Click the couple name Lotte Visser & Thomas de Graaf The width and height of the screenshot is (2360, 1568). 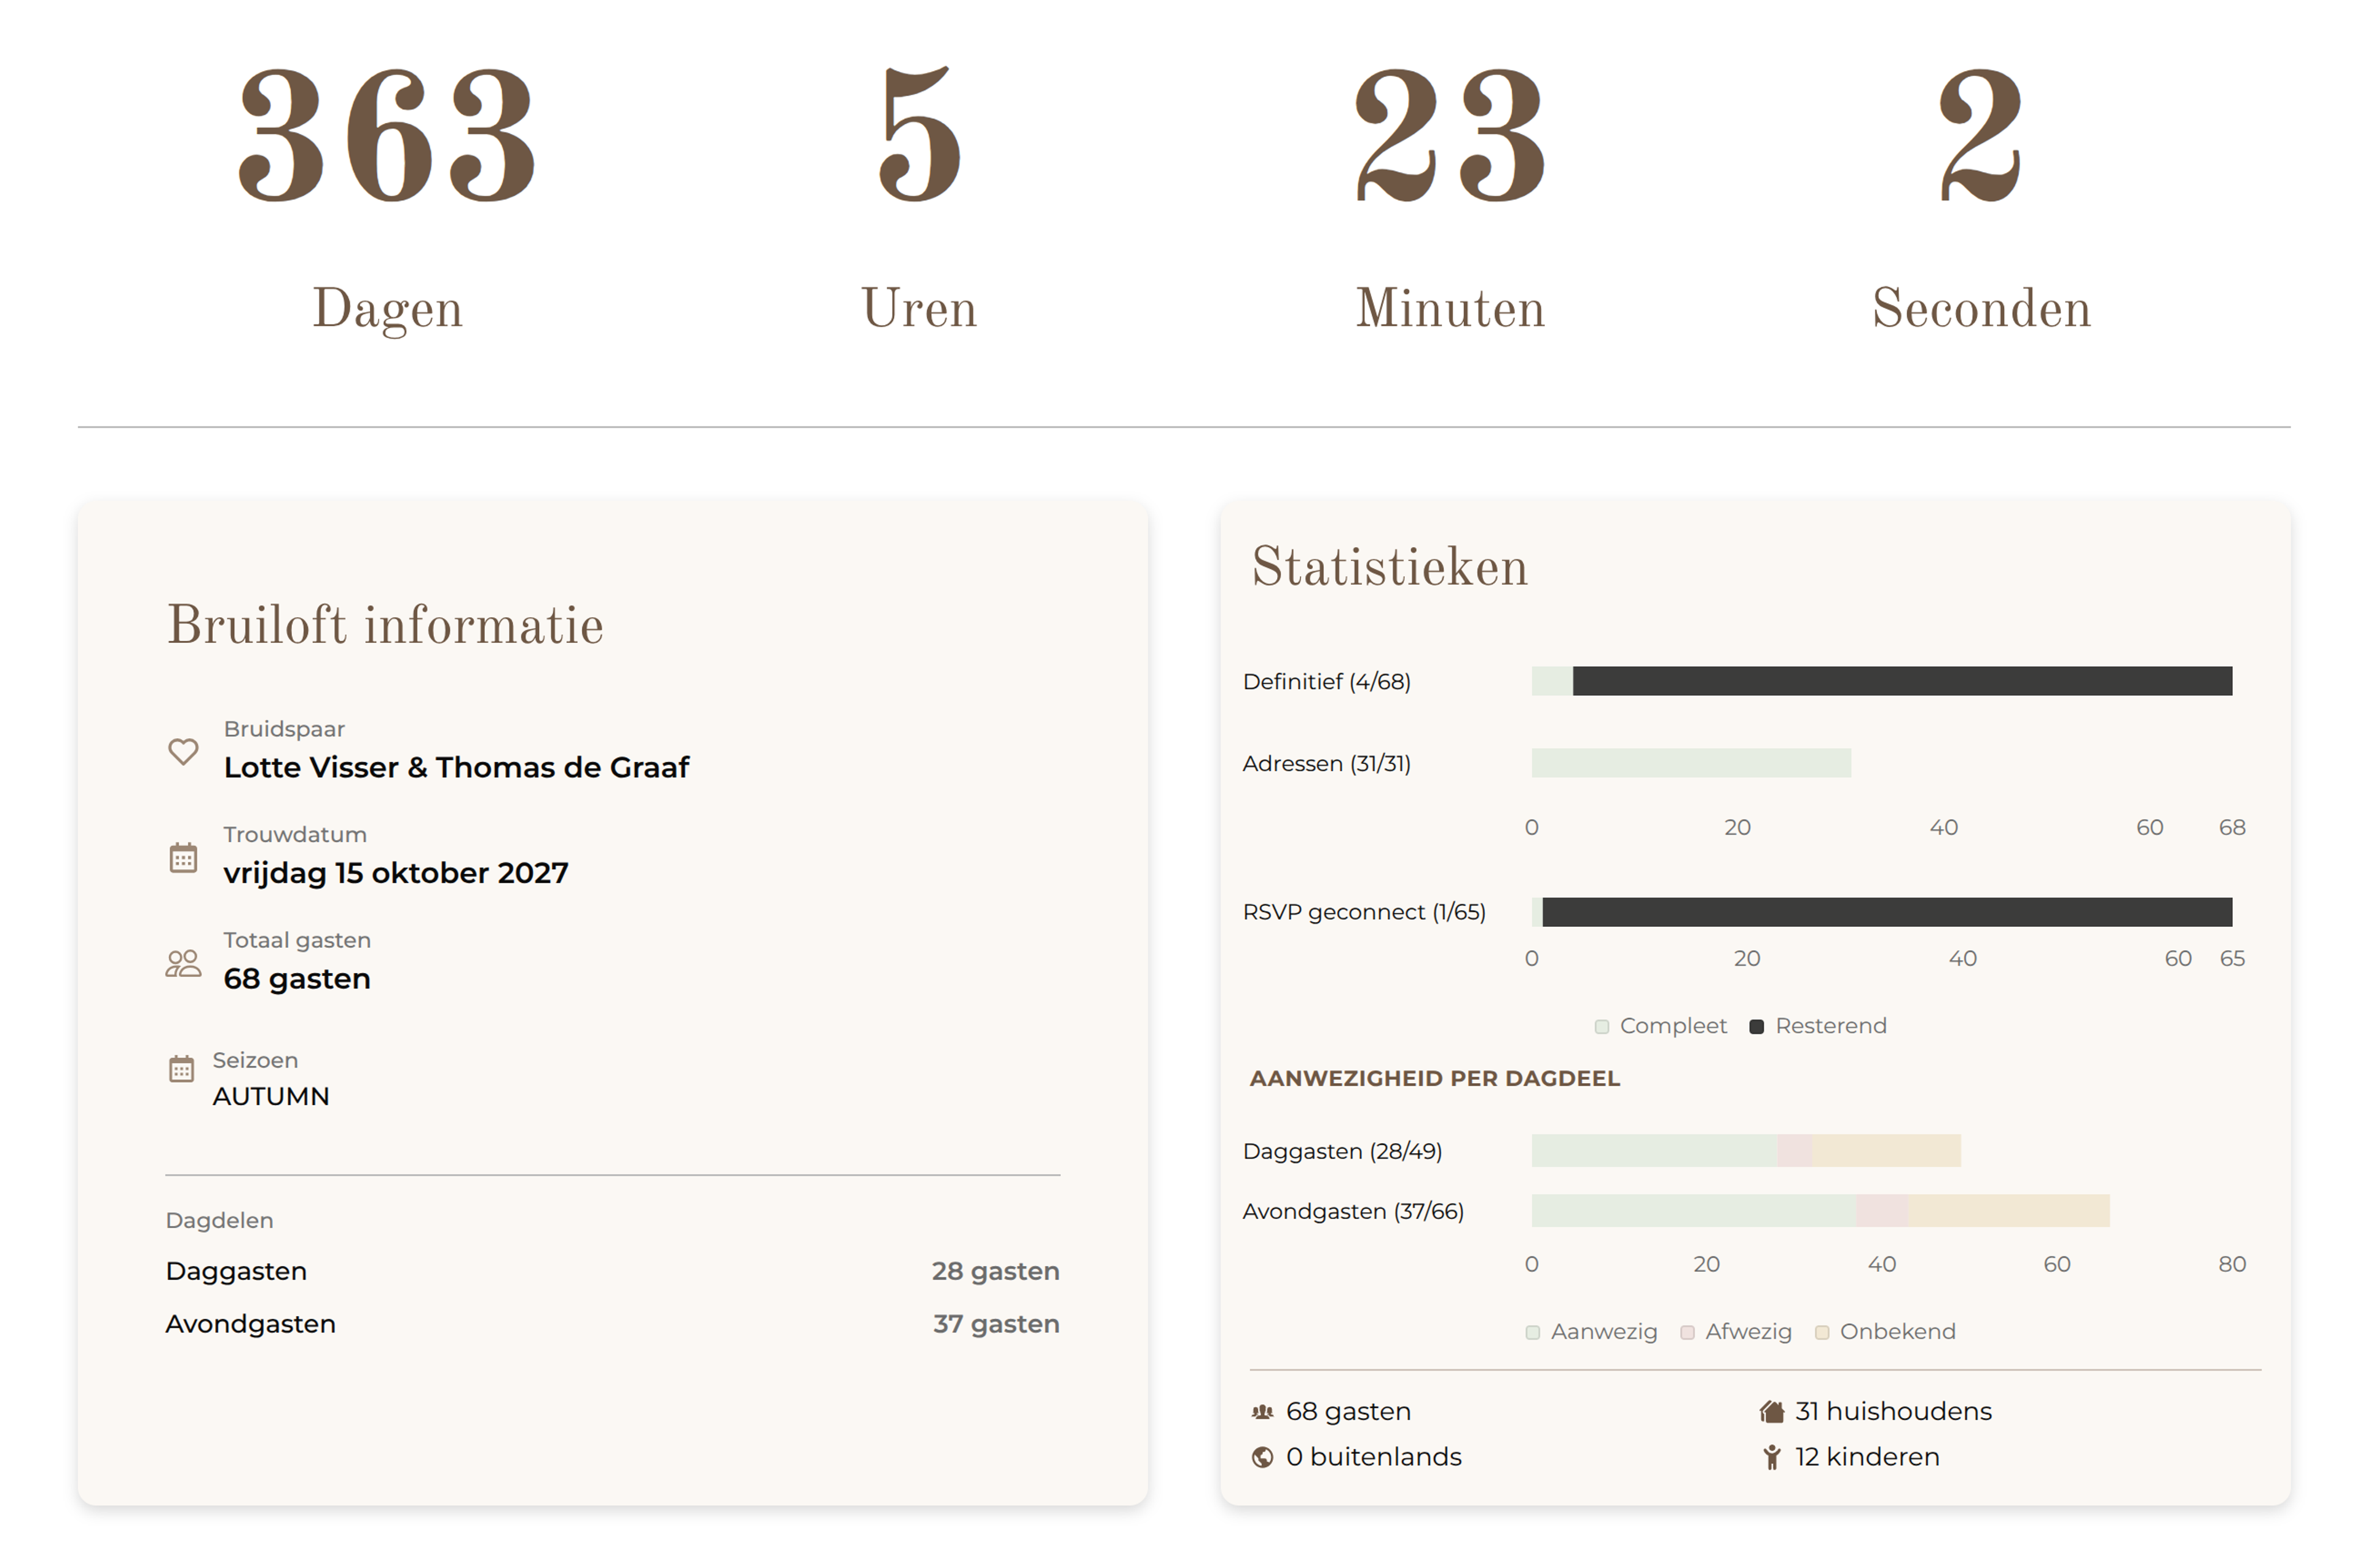click(457, 767)
